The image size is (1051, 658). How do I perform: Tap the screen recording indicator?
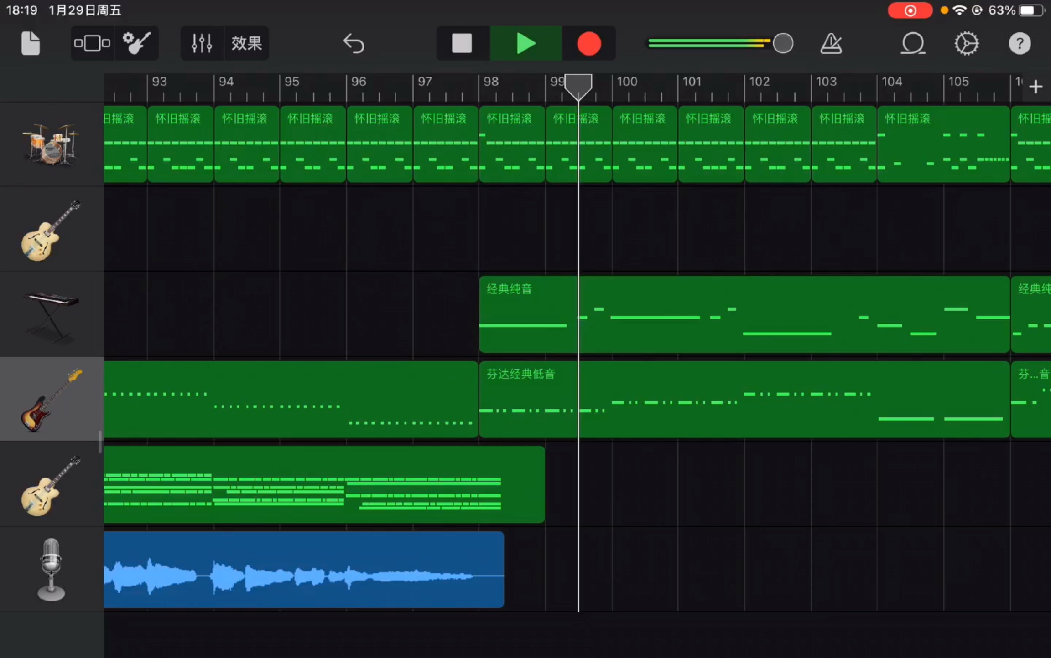click(x=910, y=10)
